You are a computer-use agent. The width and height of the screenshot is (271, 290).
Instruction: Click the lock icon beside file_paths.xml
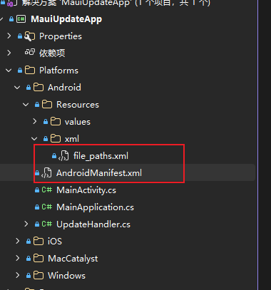[x=54, y=156]
